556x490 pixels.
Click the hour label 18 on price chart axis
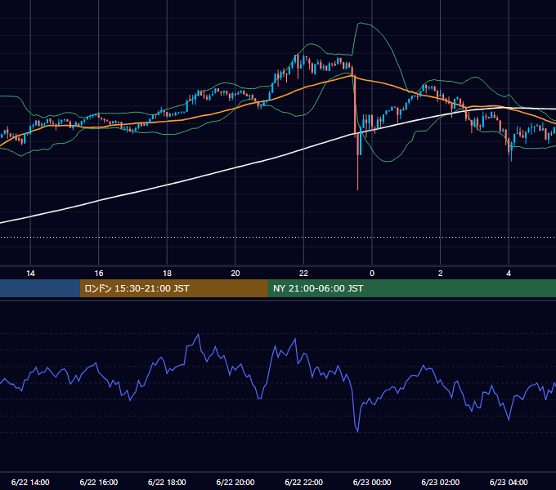[x=167, y=274]
